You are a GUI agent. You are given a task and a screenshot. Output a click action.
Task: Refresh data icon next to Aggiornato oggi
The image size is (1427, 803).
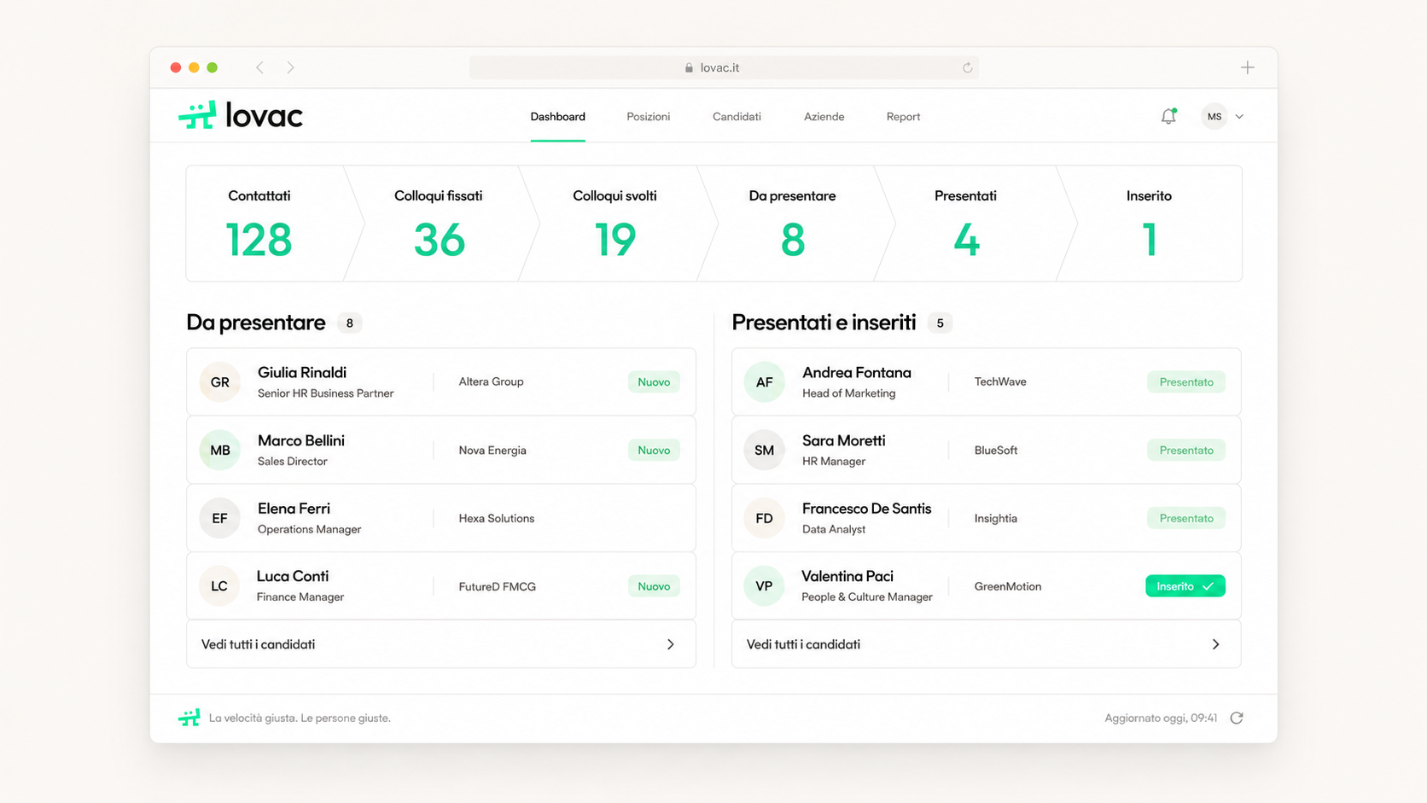point(1237,718)
